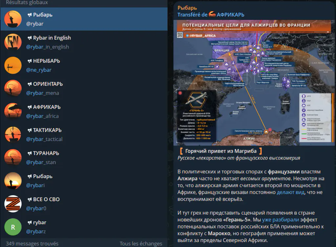
Task: Select the @rybar_africa handle
Action: click(42, 116)
